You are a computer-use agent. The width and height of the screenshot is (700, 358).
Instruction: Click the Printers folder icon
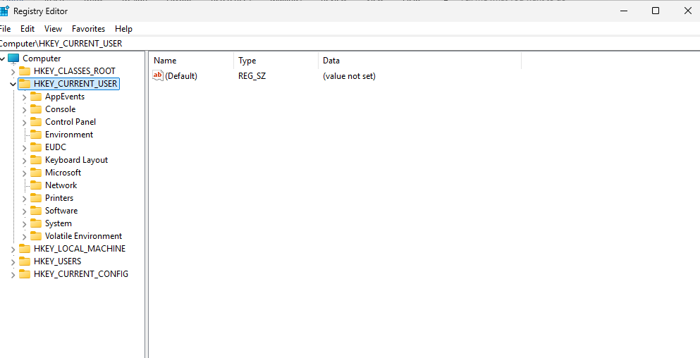36,198
